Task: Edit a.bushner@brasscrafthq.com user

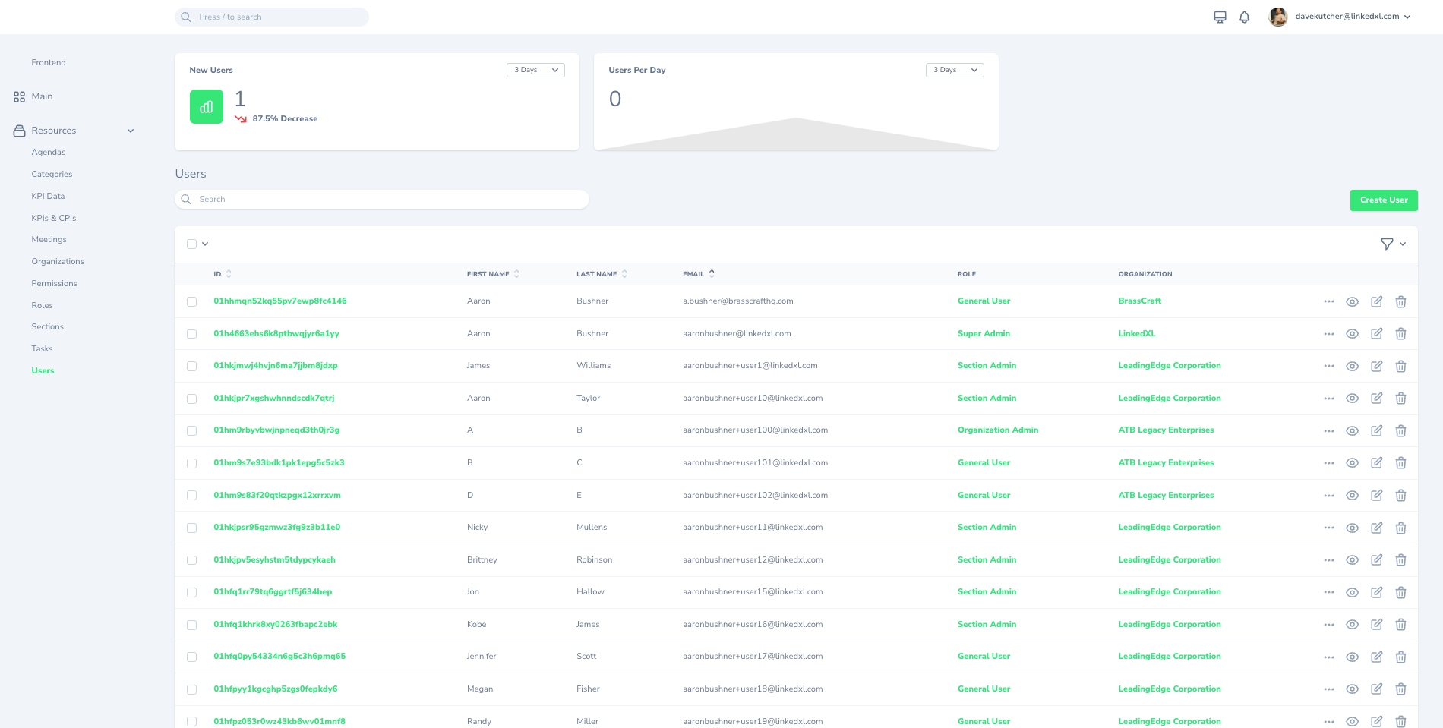Action: coord(1376,301)
